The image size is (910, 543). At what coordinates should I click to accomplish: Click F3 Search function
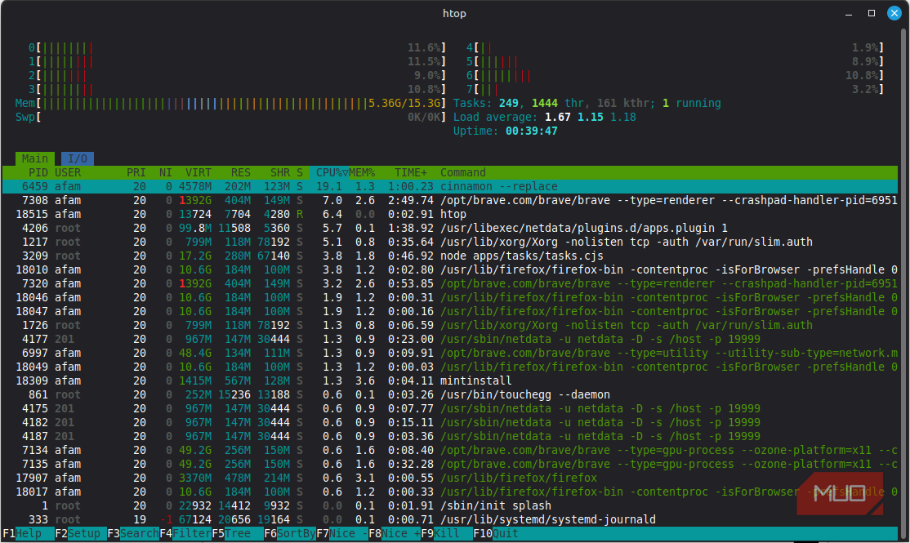(x=133, y=533)
